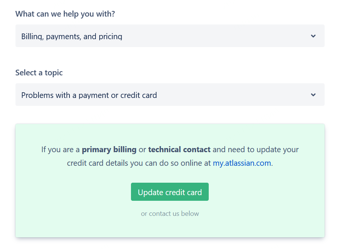The image size is (348, 249).
Task: Click the 'Billing, payments, and pricing' selected value
Action: point(72,37)
